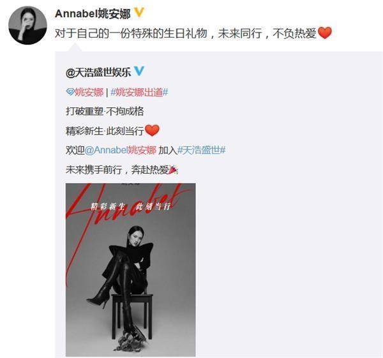Click the post text 对于自己的一份特殊的生日礼物
This screenshot has height=358, width=383.
click(131, 33)
